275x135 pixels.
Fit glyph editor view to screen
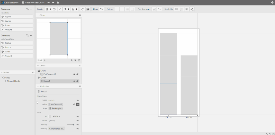pyautogui.click(x=79, y=60)
